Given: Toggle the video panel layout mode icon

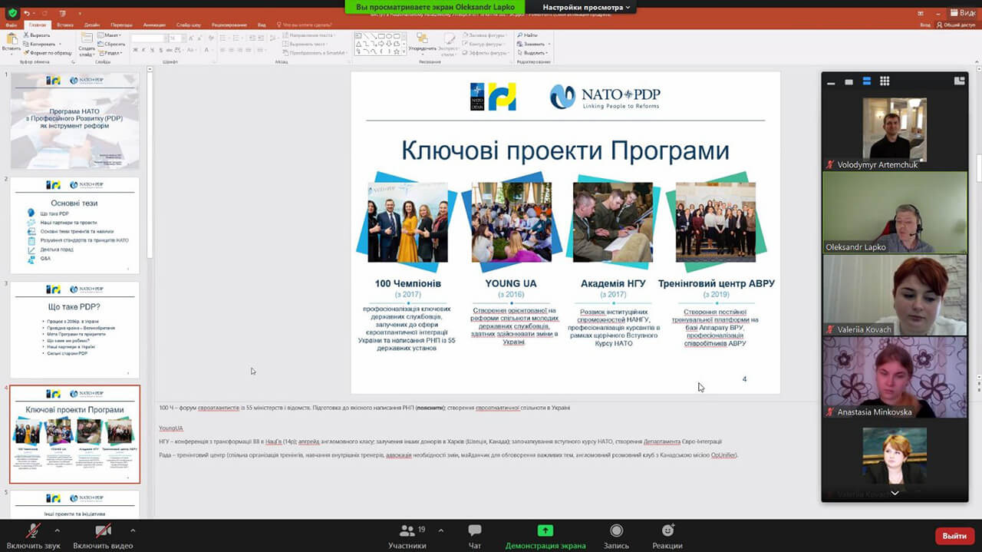Looking at the screenshot, I should [959, 81].
